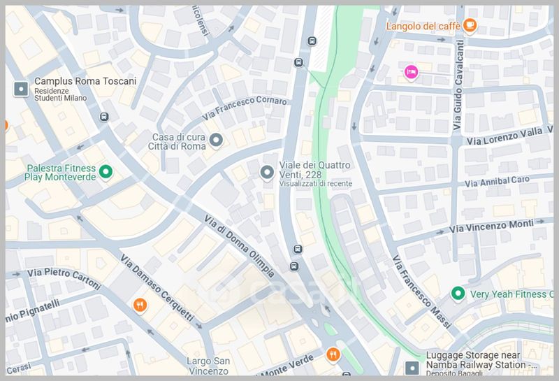Click the Via di Donna Olimpia label
The image size is (559, 381).
click(239, 246)
